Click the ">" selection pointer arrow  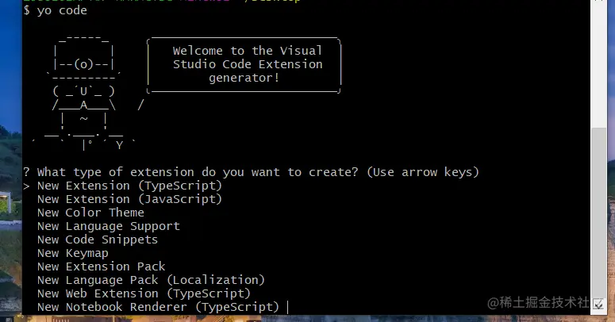27,186
